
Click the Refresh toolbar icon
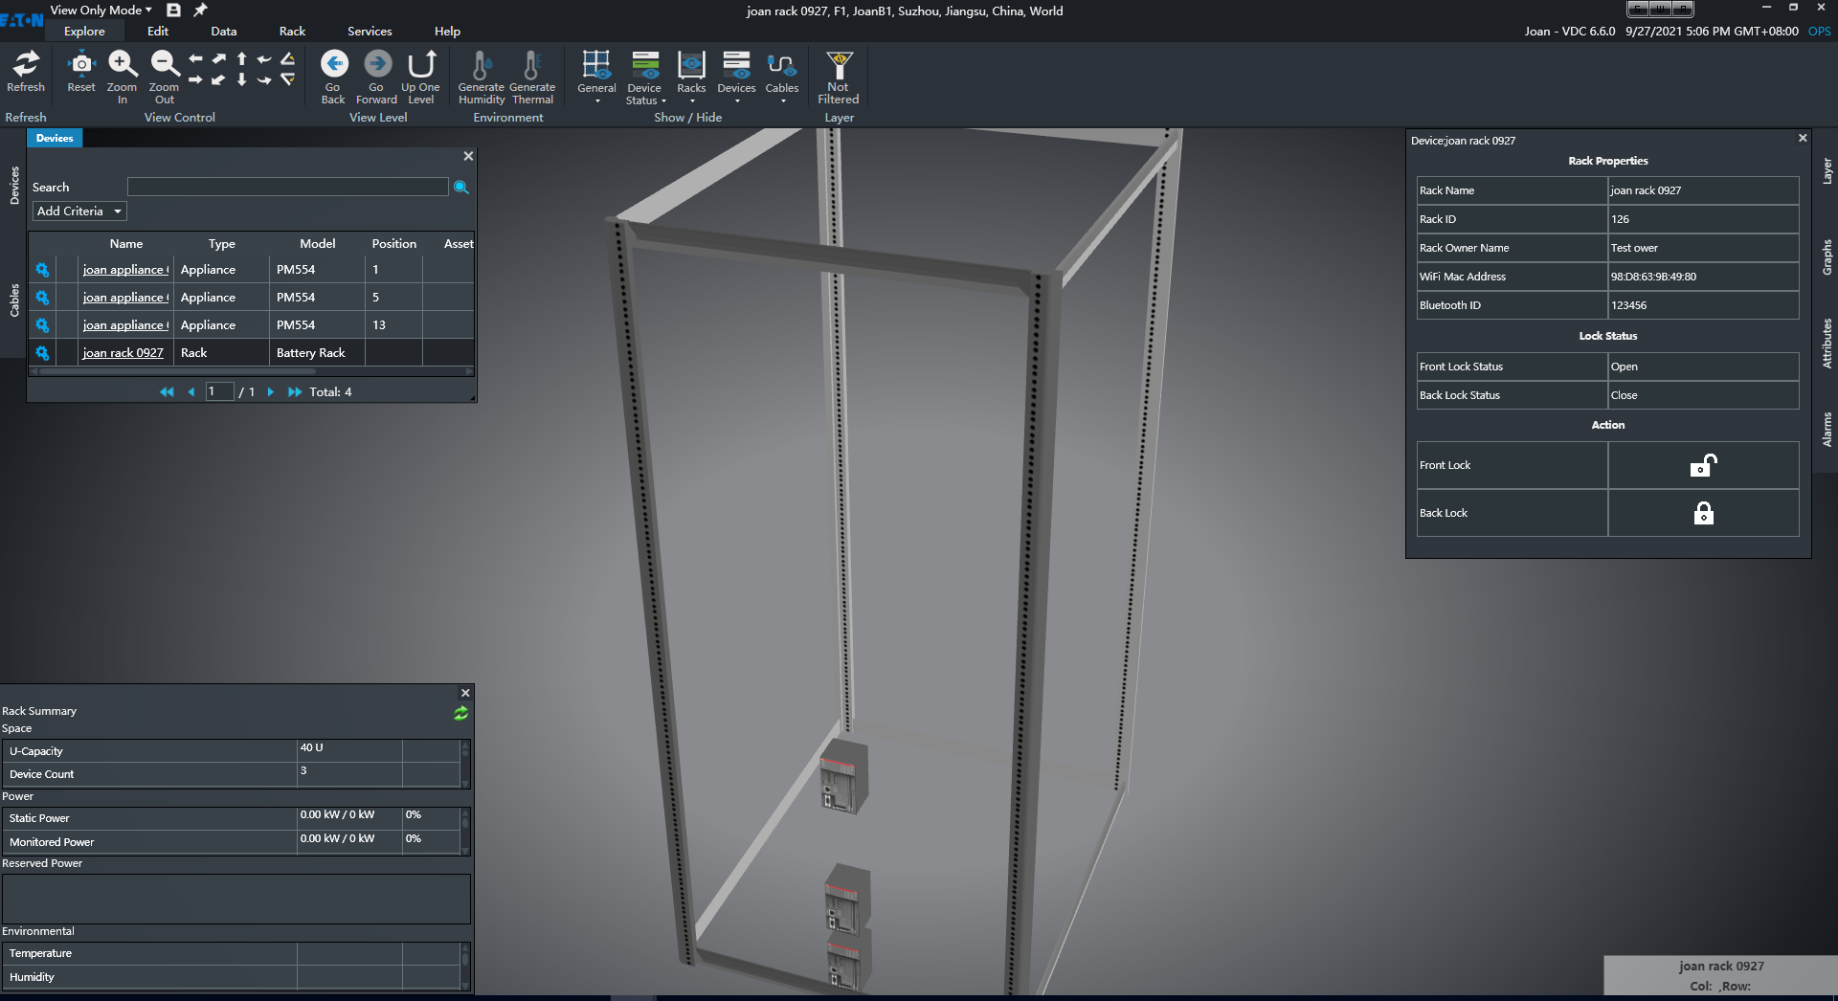point(26,65)
